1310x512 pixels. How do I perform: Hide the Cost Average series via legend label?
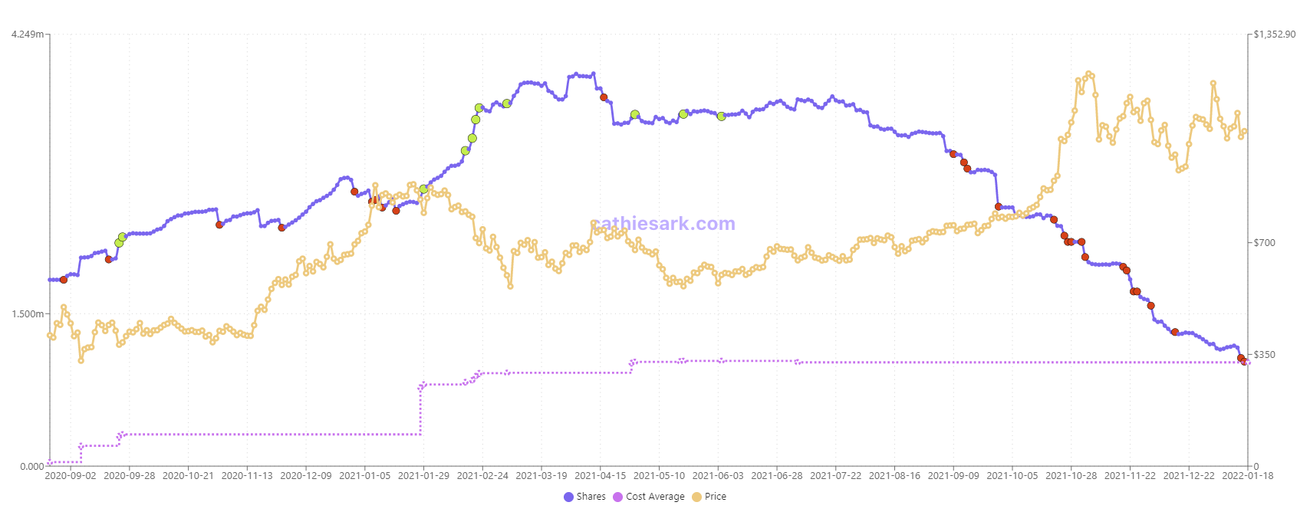click(655, 497)
